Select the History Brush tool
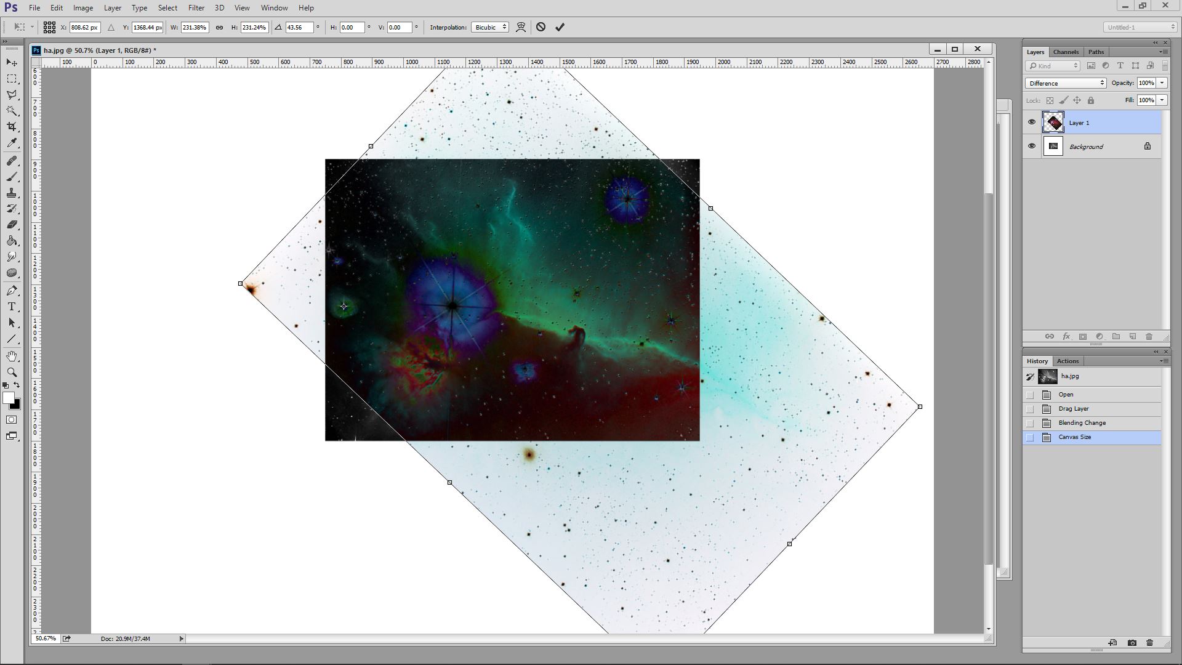The width and height of the screenshot is (1182, 665). [x=12, y=209]
